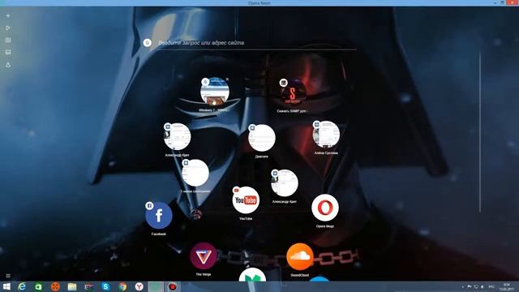Click the YouTube label under its bubble
Viewport: 519px width, 292px height.
click(x=246, y=218)
